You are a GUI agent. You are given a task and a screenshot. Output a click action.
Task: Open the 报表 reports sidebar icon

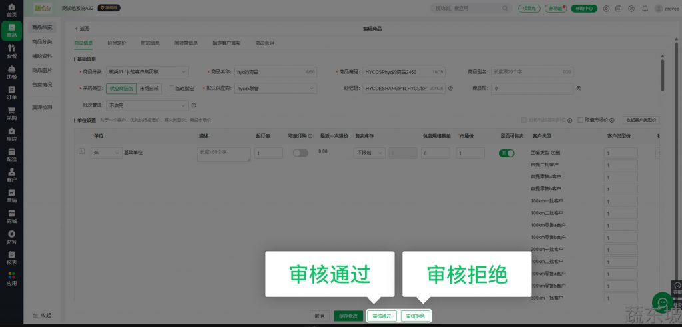pyautogui.click(x=11, y=258)
